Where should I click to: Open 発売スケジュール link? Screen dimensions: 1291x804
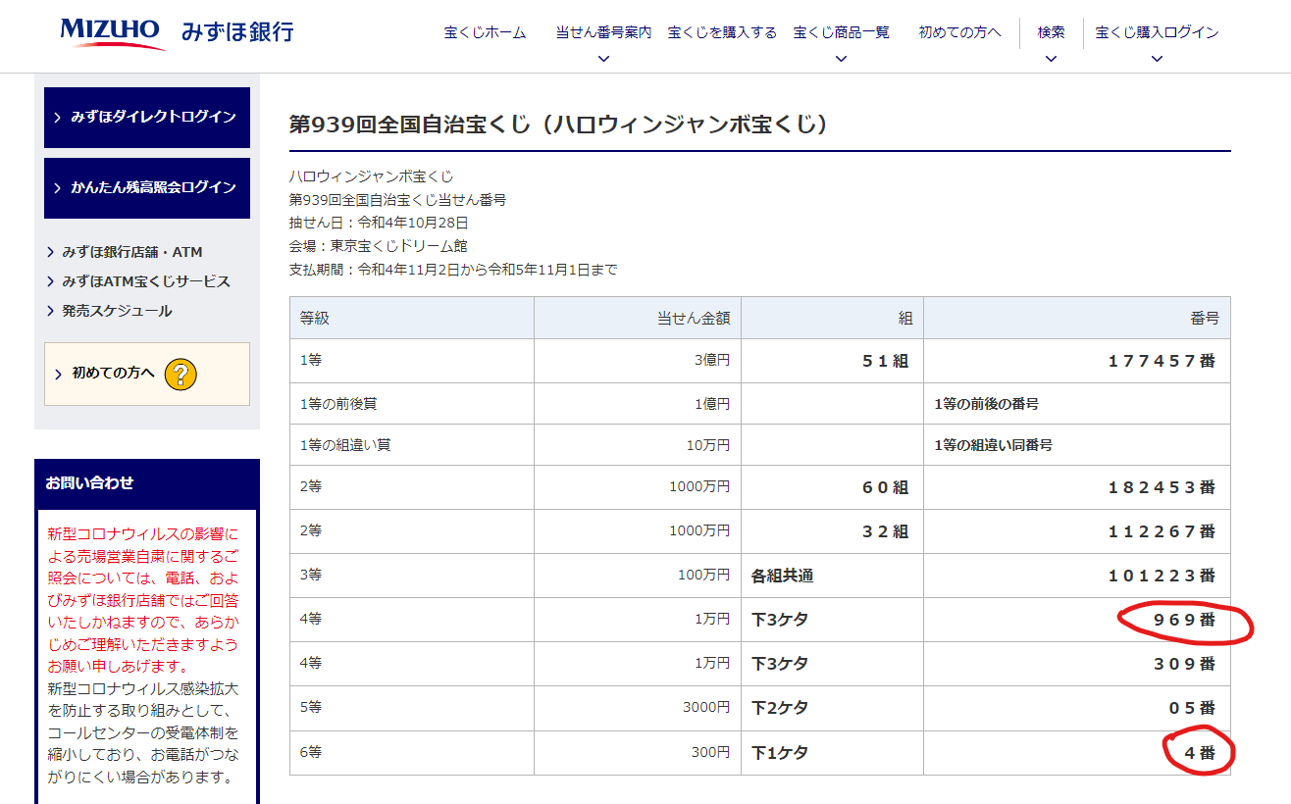point(117,311)
